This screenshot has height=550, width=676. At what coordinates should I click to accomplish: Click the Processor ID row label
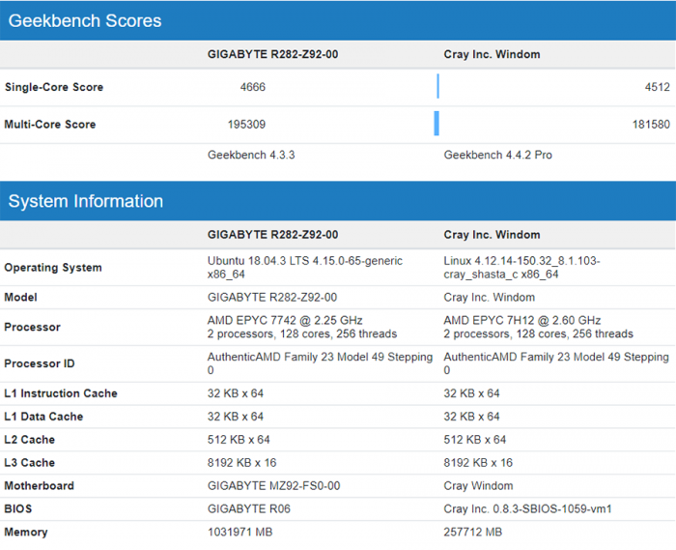point(42,363)
